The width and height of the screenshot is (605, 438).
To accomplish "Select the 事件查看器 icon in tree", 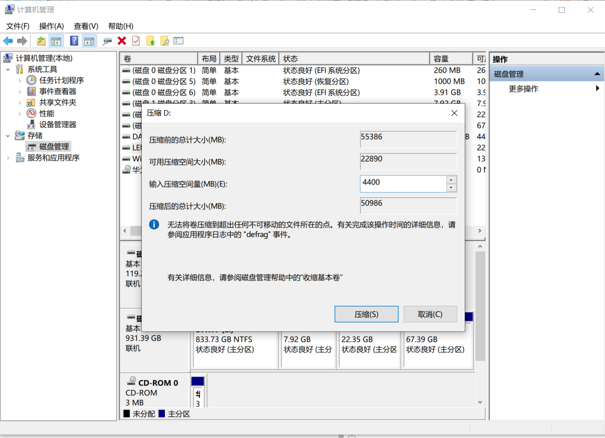I will pyautogui.click(x=32, y=91).
